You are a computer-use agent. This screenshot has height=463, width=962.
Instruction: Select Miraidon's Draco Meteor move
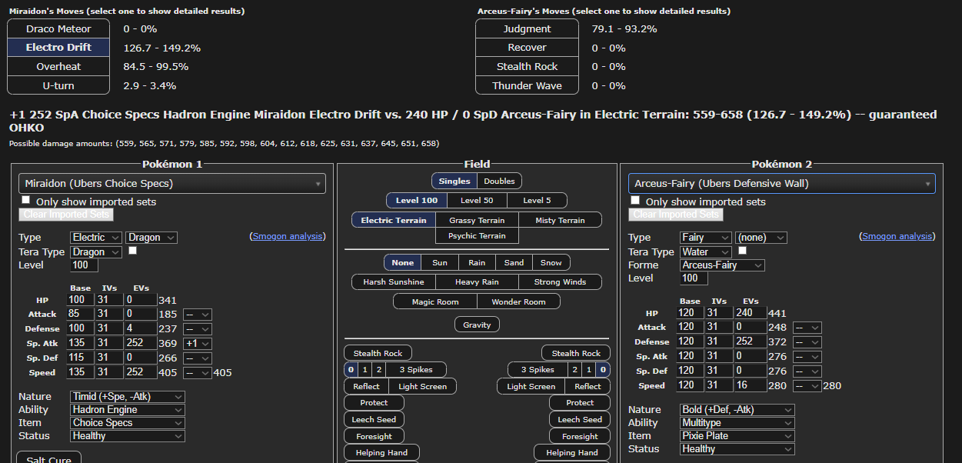pos(58,28)
